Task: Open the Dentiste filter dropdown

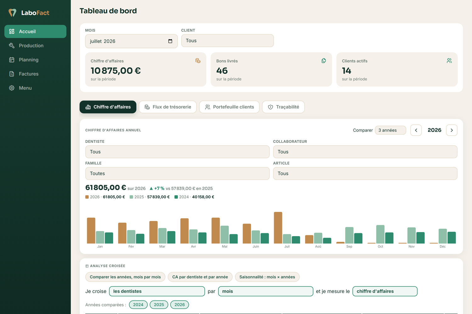Action: coord(177,152)
